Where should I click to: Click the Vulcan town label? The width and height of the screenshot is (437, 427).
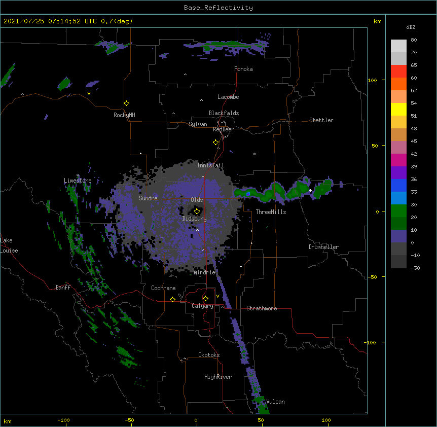(275, 402)
